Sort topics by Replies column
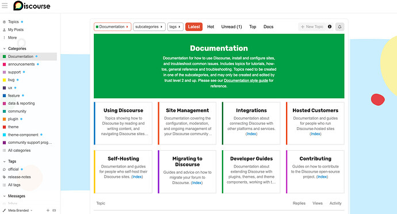 (x=299, y=204)
